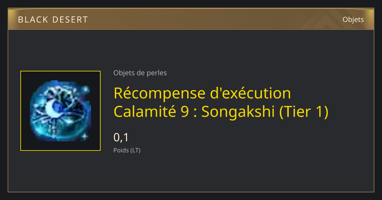Open the Objets section label
Image resolution: width=382 pixels, height=200 pixels.
(353, 20)
